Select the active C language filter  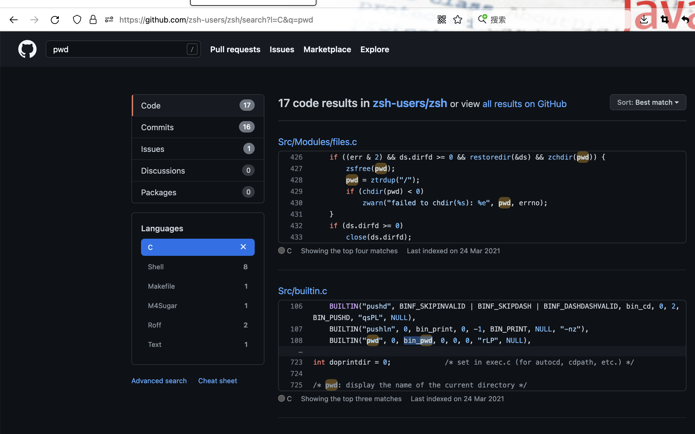click(x=198, y=247)
